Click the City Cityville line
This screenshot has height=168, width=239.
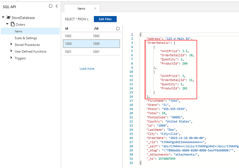[x=164, y=134]
